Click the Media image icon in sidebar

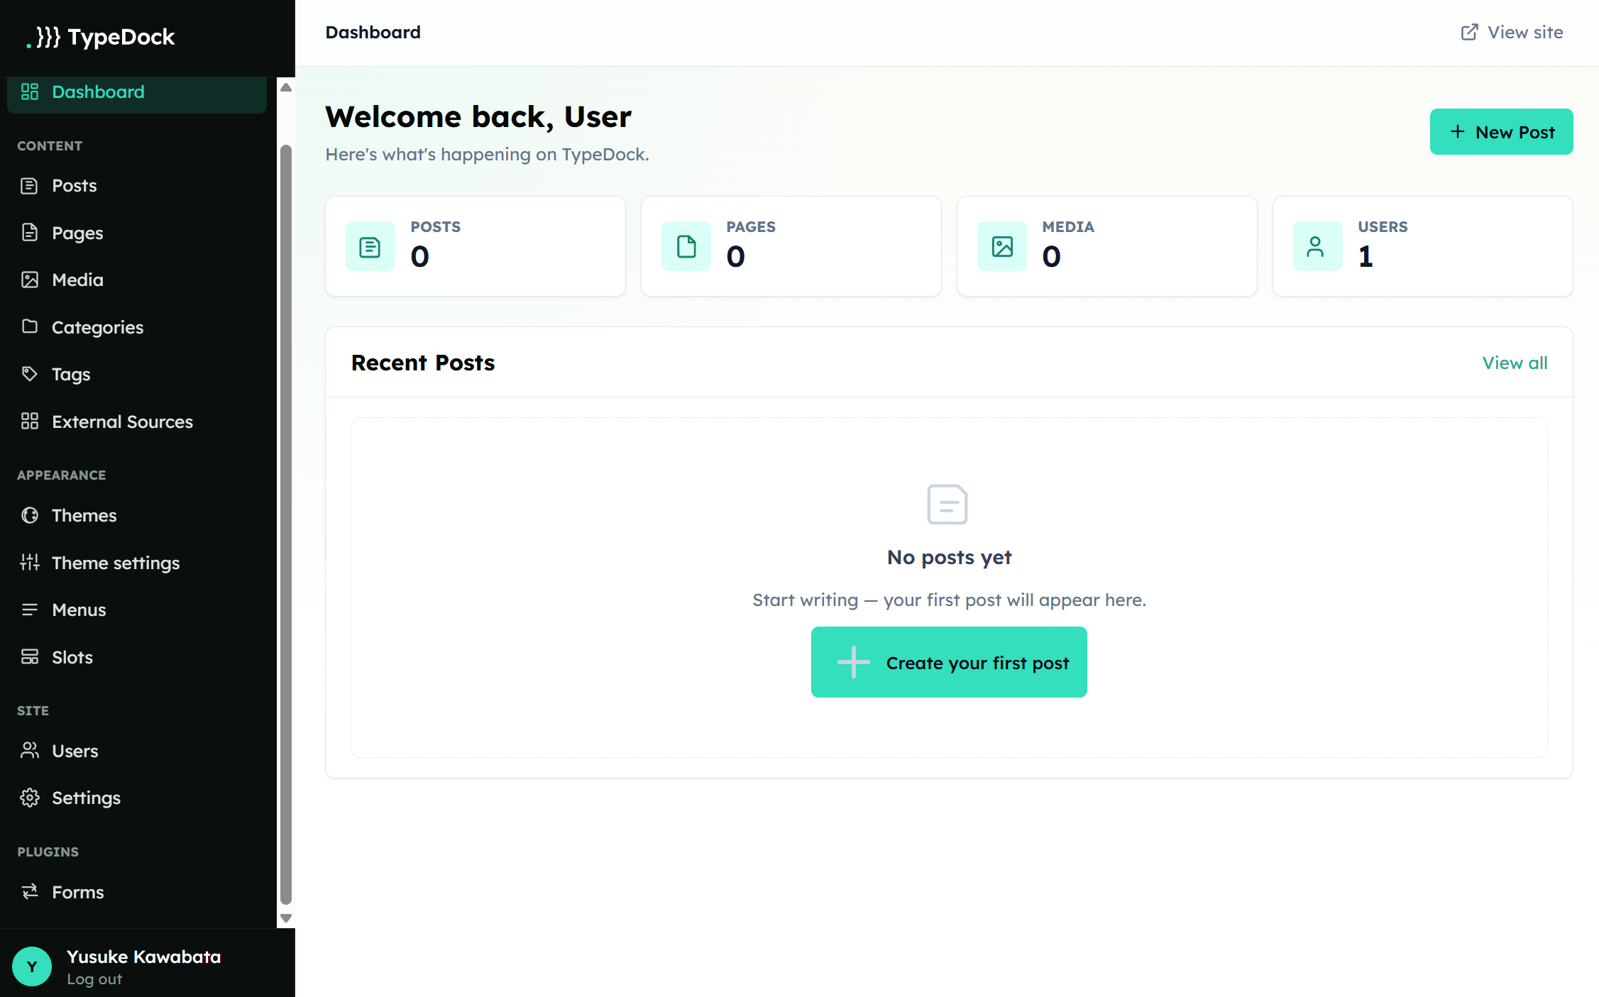[x=30, y=280]
